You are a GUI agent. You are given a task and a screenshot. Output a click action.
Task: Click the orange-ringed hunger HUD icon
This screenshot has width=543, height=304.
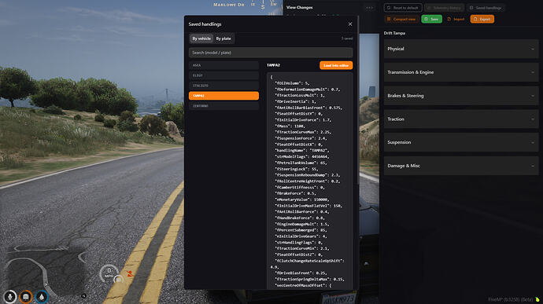tap(26, 297)
